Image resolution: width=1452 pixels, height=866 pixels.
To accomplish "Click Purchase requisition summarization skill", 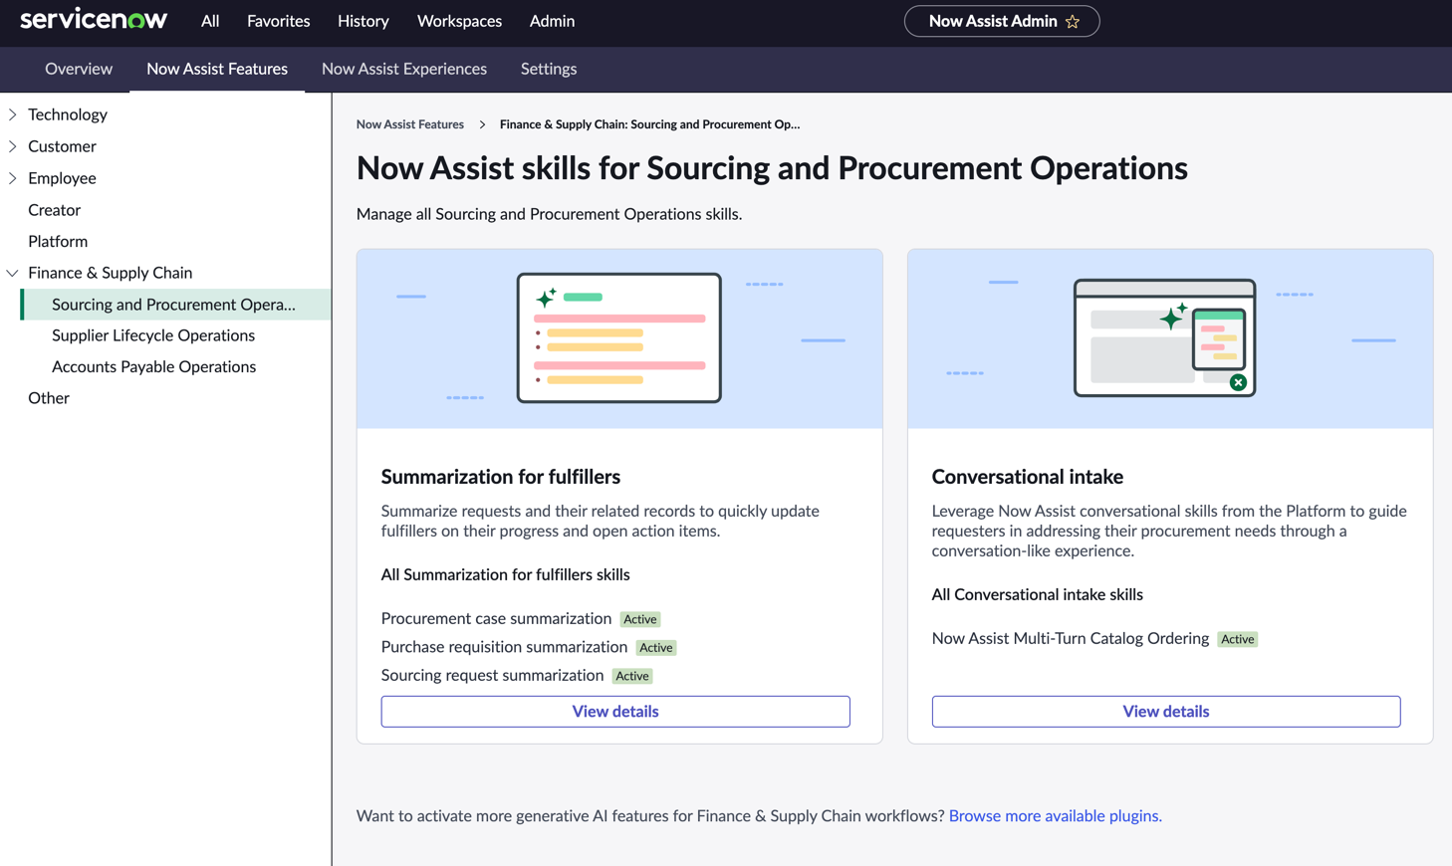I will point(504,647).
